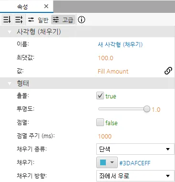Enable the 점멸 checkbox
This screenshot has height=182, width=175.
pyautogui.click(x=100, y=122)
